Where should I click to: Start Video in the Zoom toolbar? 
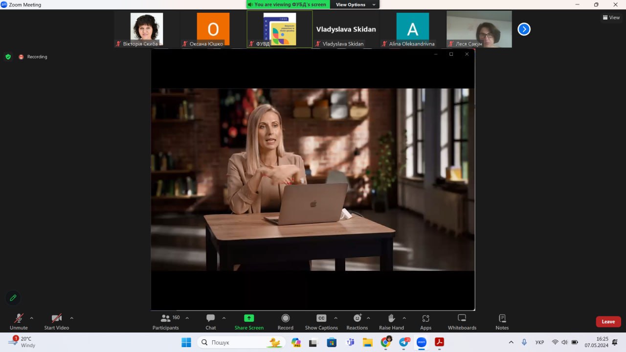pos(57,322)
